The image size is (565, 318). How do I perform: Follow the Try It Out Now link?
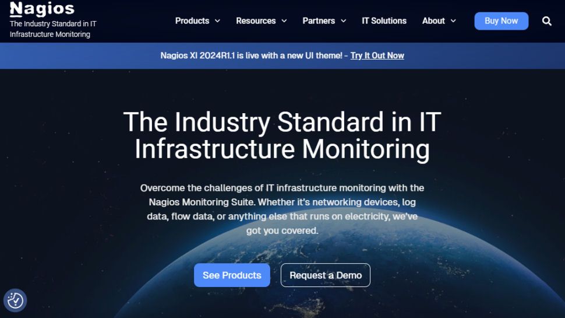coord(377,55)
